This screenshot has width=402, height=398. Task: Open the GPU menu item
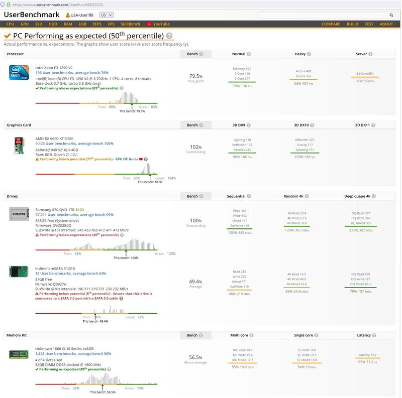pyautogui.click(x=25, y=24)
